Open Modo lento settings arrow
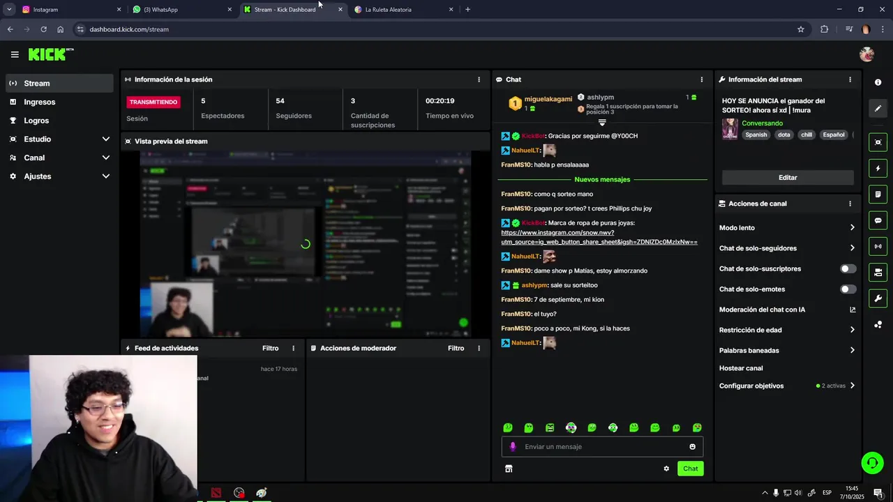Image resolution: width=893 pixels, height=502 pixels. coord(852,227)
